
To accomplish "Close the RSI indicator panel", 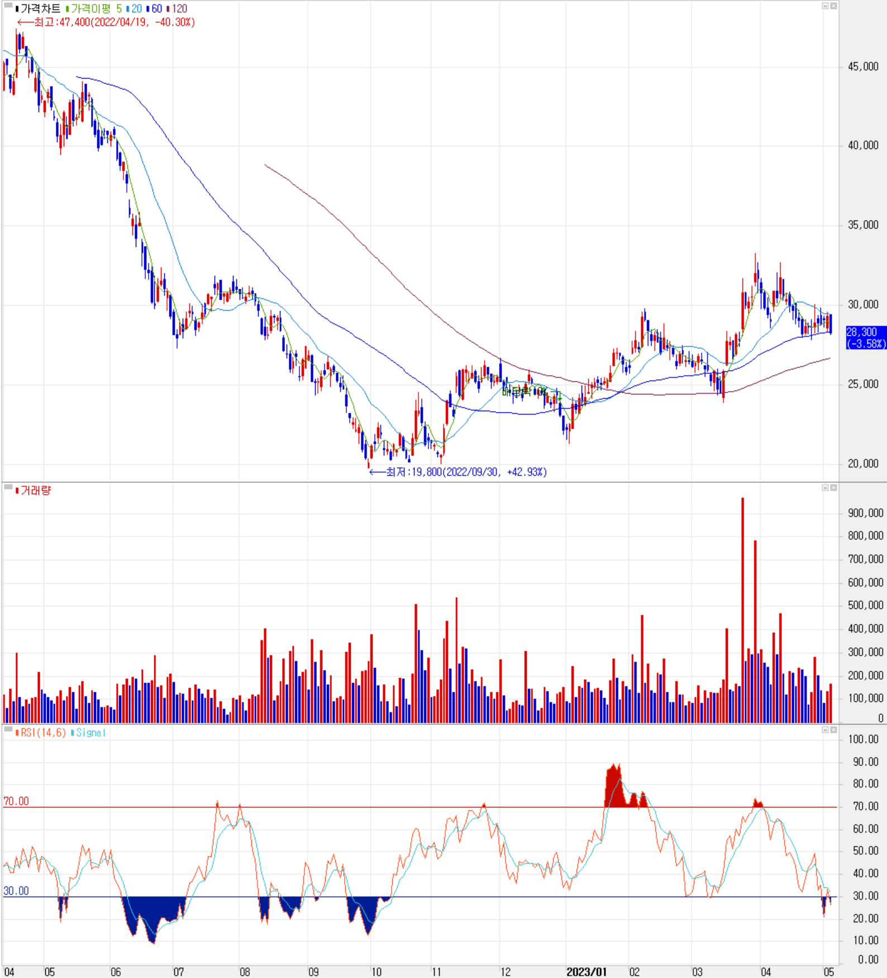I will tap(833, 730).
